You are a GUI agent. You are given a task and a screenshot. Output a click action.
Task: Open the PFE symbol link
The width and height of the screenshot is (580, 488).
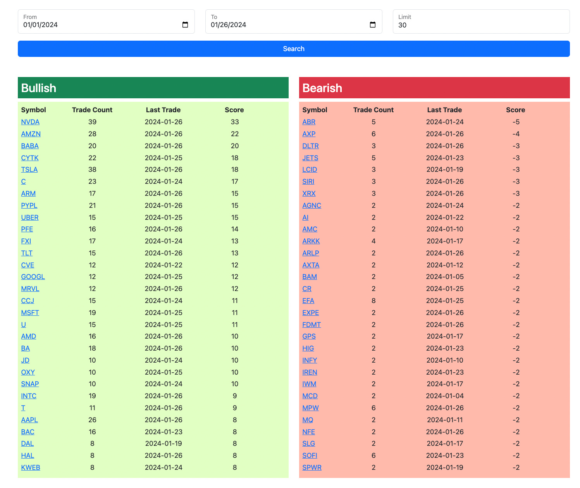point(27,229)
